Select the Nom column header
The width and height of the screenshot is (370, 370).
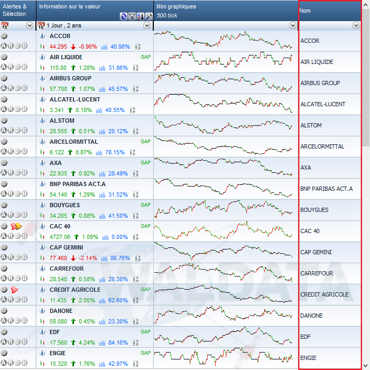coord(330,11)
